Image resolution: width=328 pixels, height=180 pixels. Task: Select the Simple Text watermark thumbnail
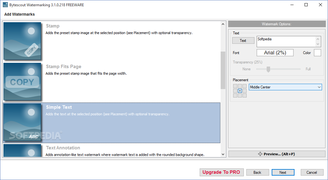22,122
